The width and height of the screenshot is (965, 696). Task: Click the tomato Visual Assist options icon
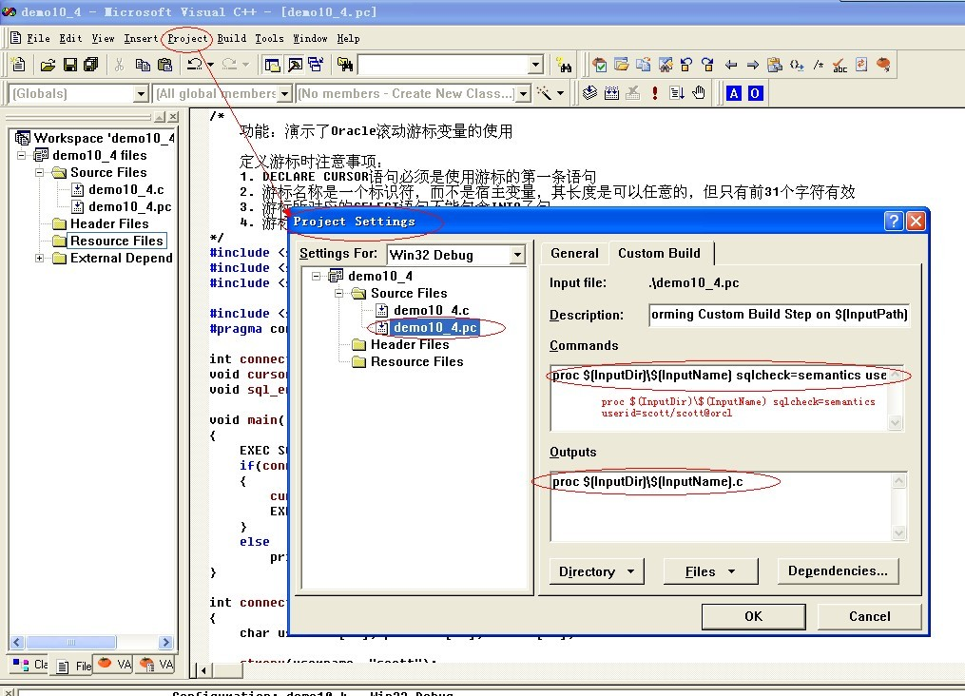click(x=884, y=65)
